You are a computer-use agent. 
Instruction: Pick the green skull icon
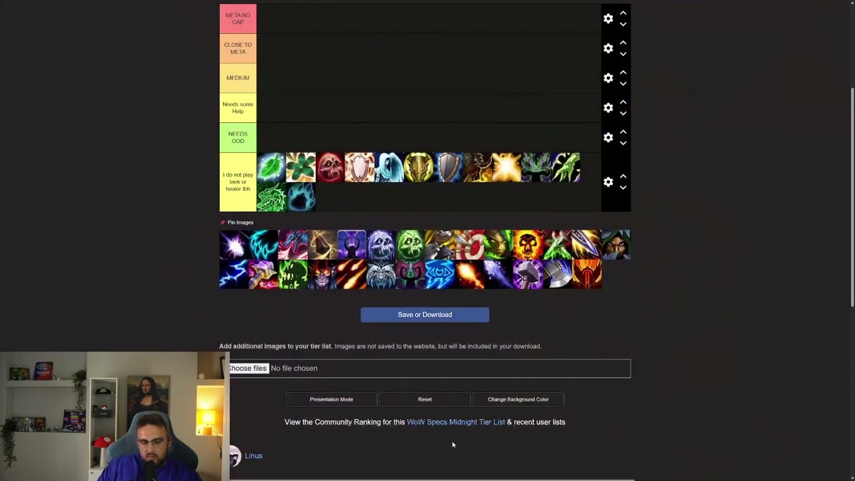pos(410,245)
